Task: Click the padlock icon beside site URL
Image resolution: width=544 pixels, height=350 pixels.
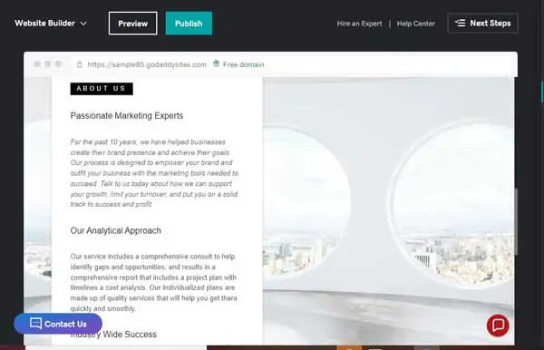Action: coord(80,64)
